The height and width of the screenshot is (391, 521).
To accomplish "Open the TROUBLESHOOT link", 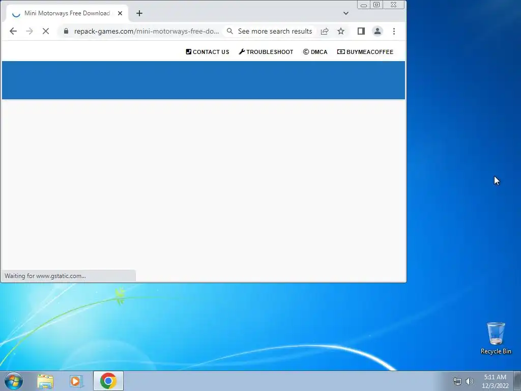I will [266, 52].
